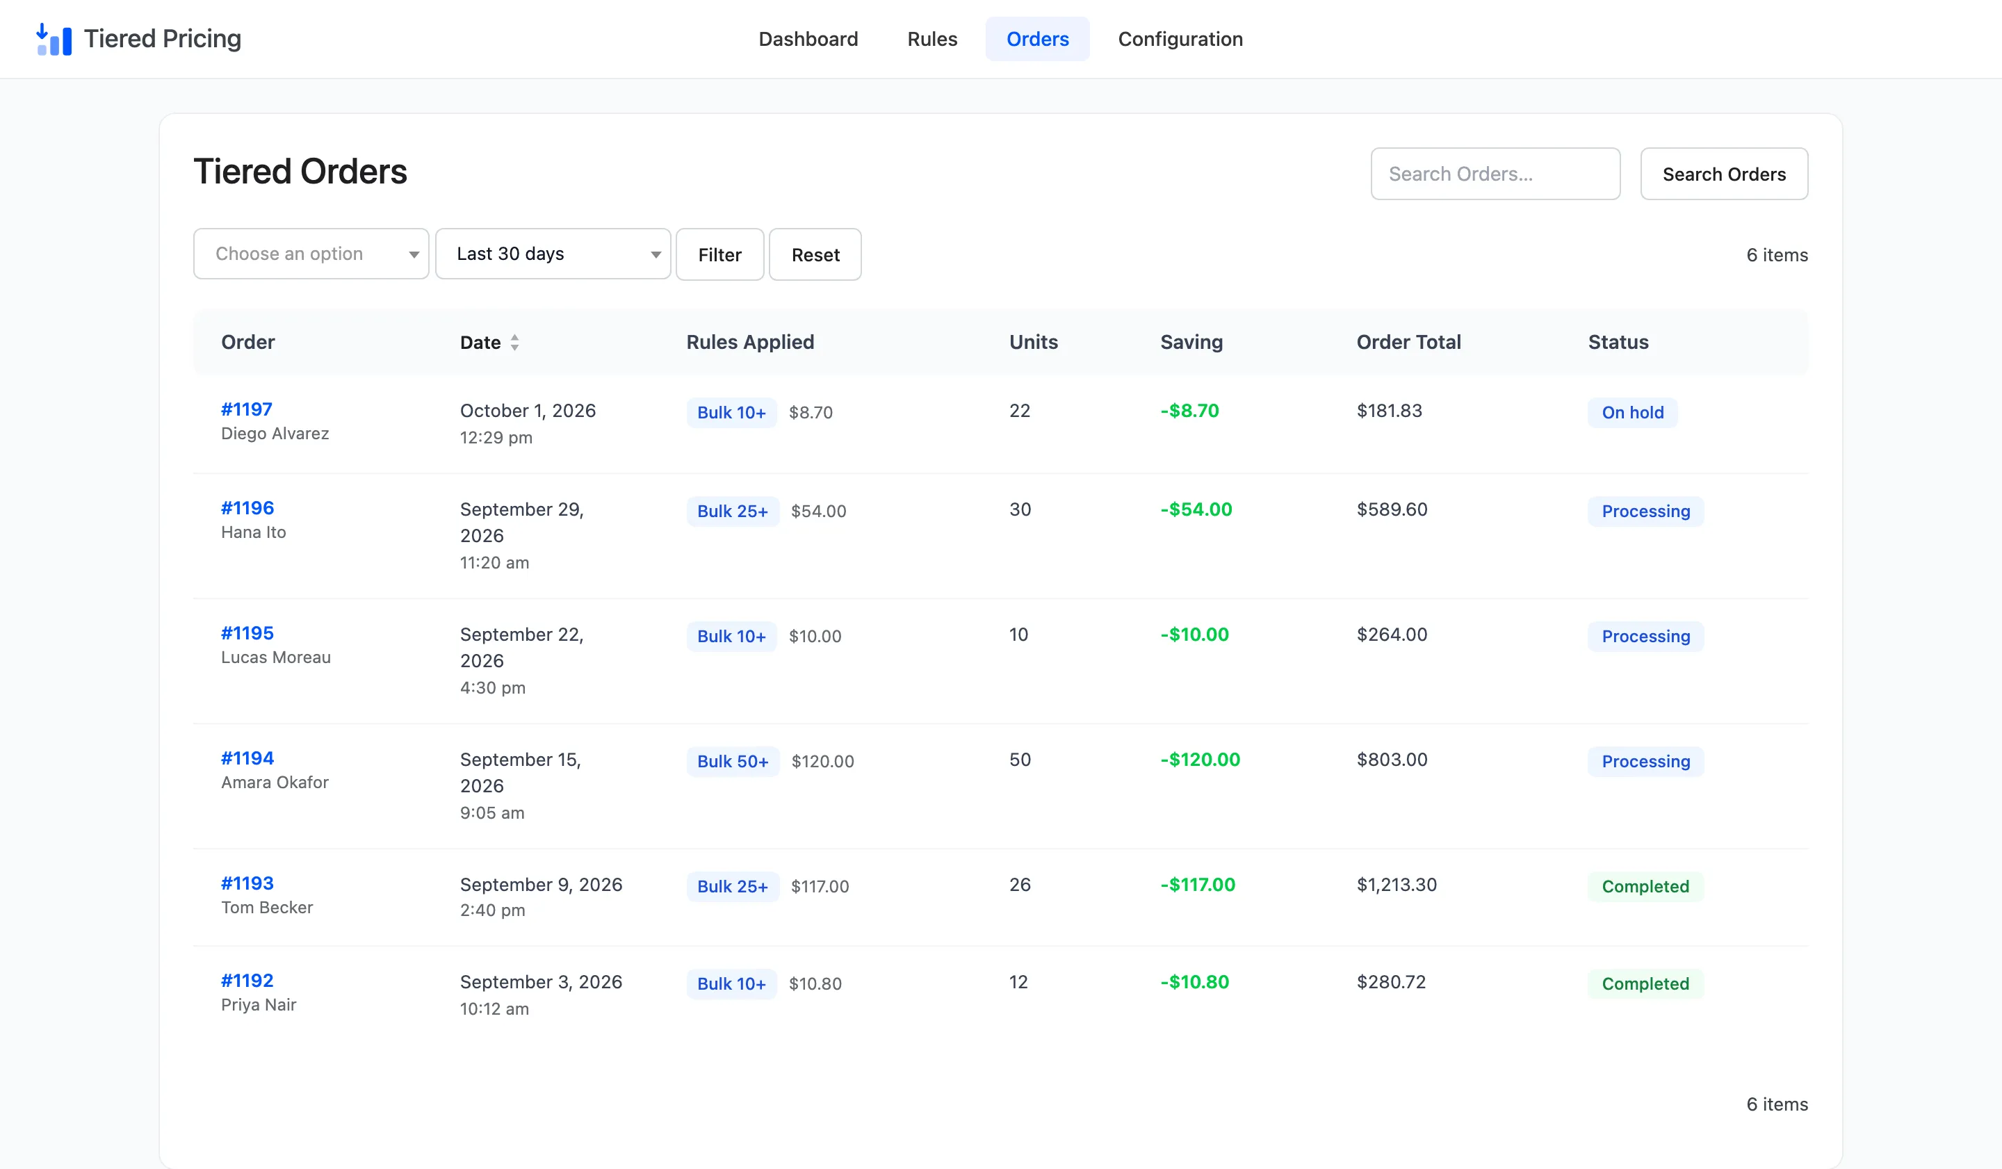2002x1169 pixels.
Task: Click the Rules Applied column header
Action: pos(750,342)
